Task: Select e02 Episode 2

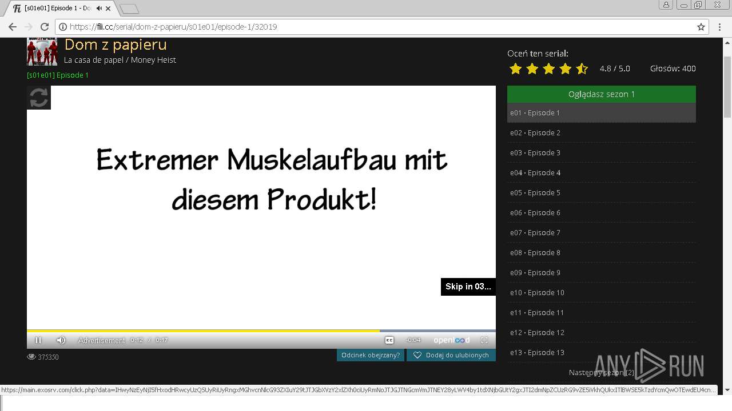Action: [x=602, y=132]
